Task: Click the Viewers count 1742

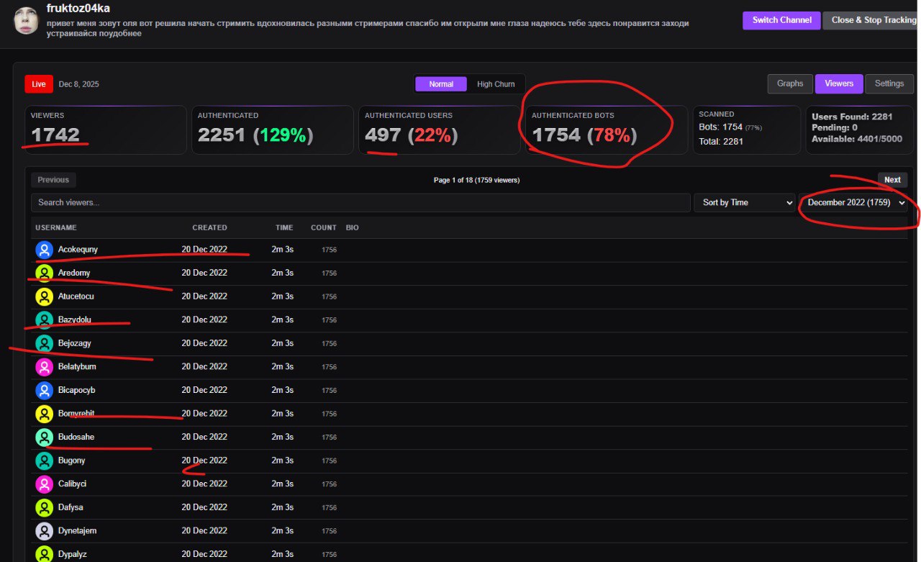Action: (x=55, y=134)
